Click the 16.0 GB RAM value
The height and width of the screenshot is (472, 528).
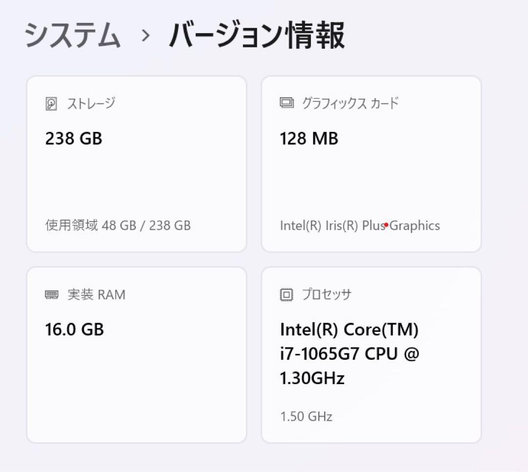(74, 329)
